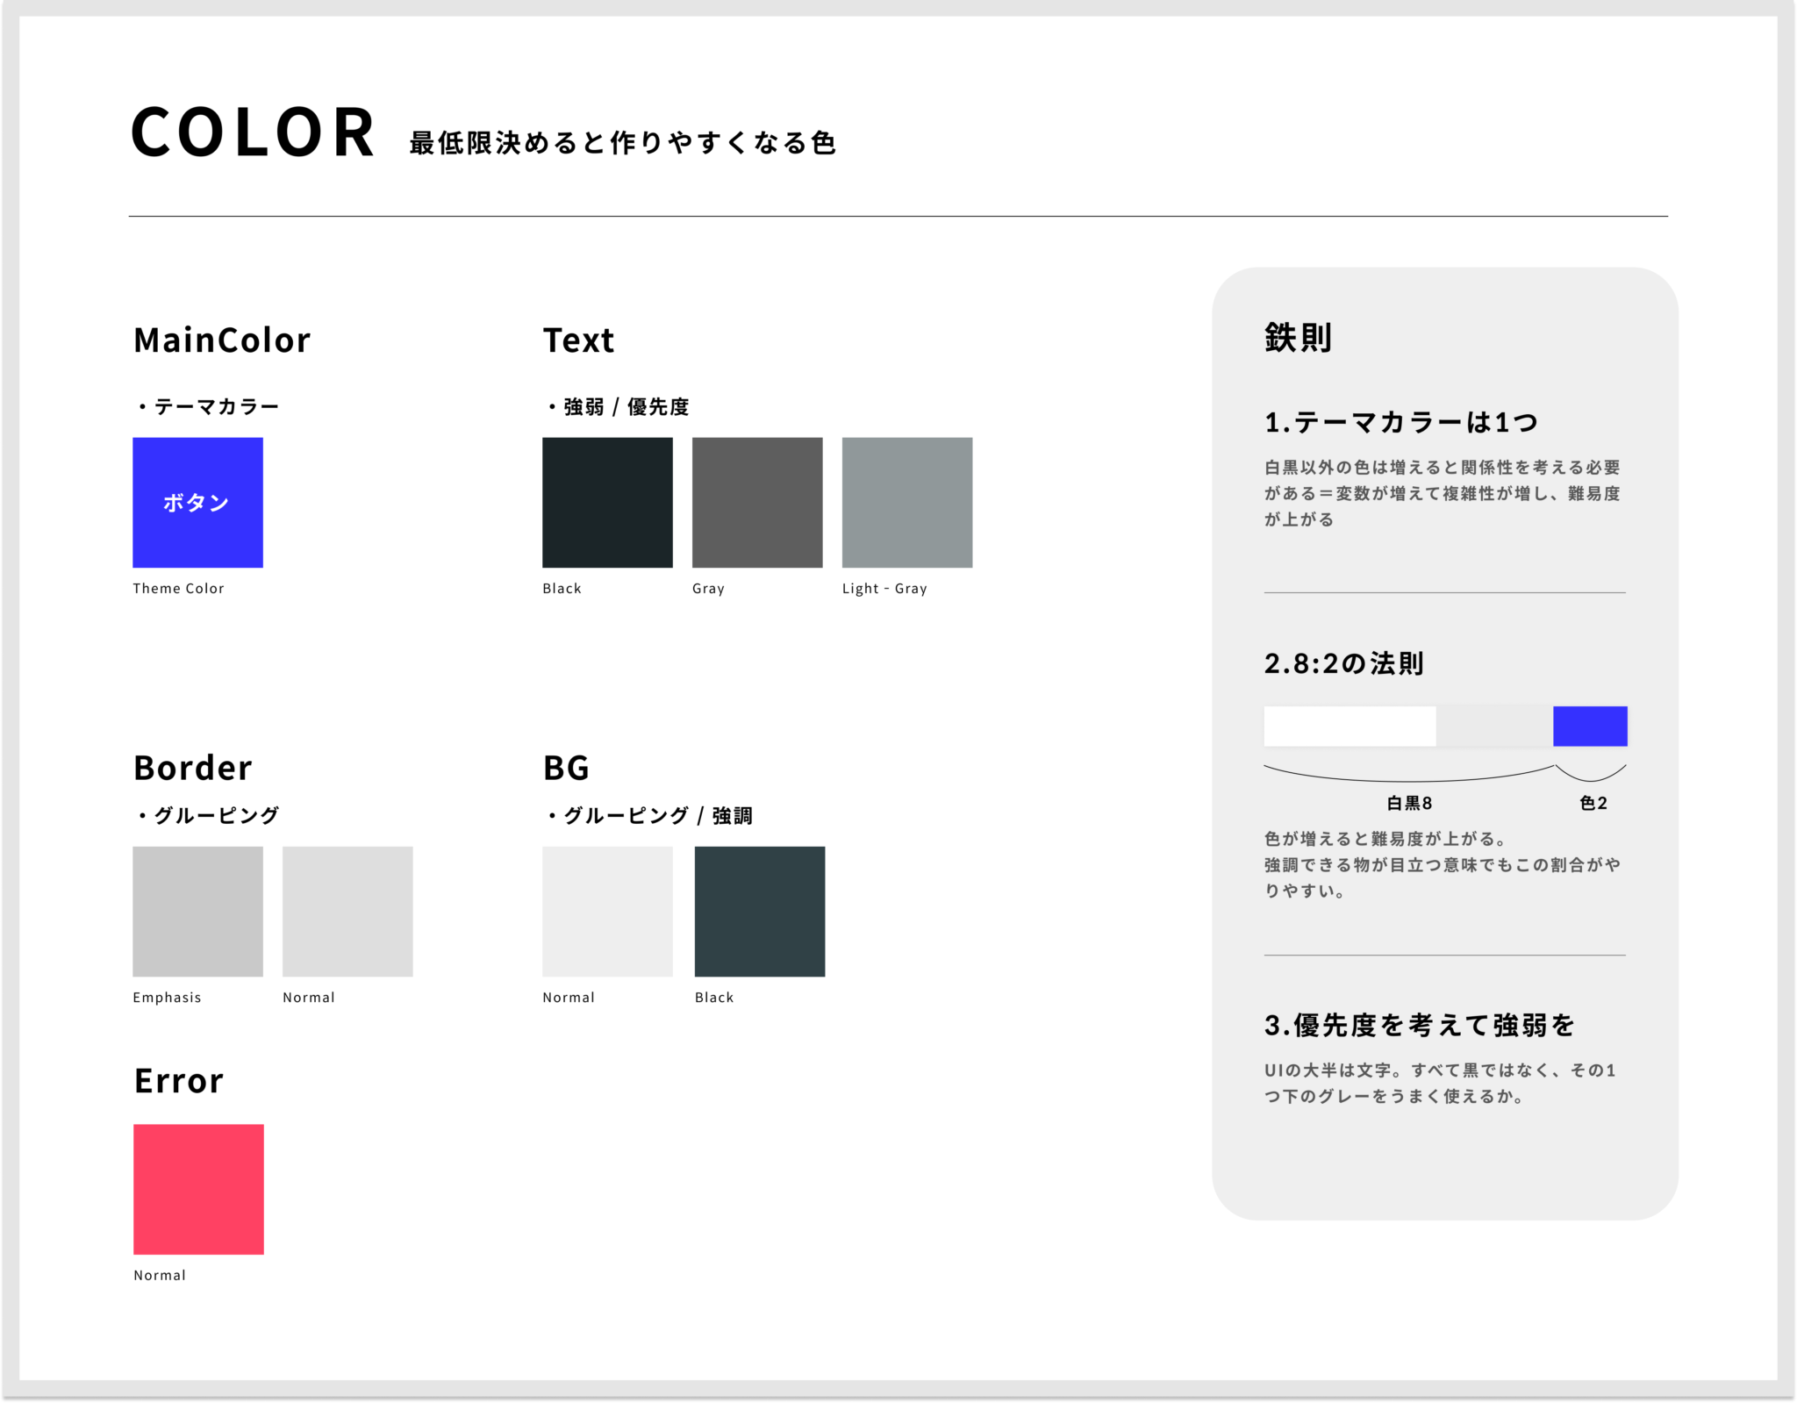Select the Theme Color swatch
1797x1403 pixels.
point(197,502)
